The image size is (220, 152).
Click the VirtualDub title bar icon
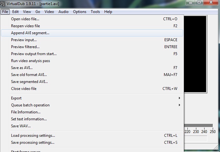point(3,3)
